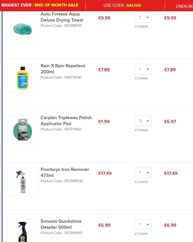Open Auto Finesse Aqua Deluxe Drying Towel product page
193x242 pixels.
click(62, 17)
